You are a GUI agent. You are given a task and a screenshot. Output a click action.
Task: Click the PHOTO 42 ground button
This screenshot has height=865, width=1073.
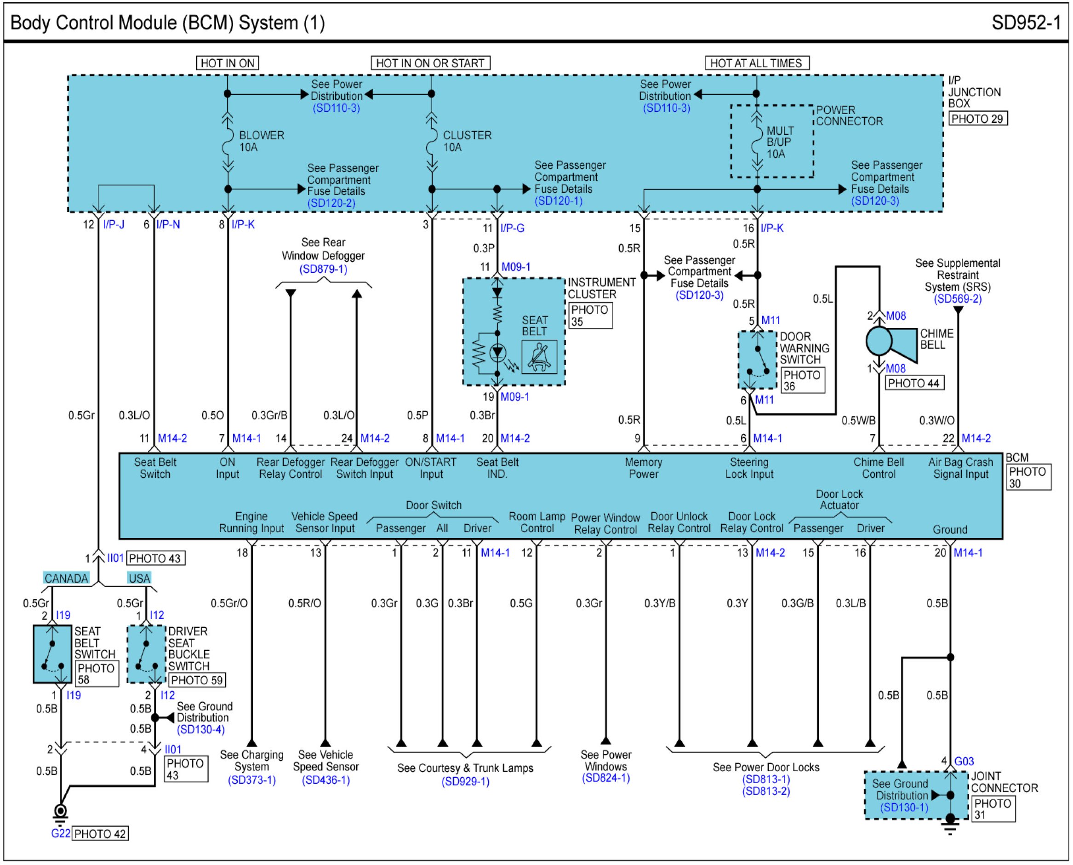100,834
